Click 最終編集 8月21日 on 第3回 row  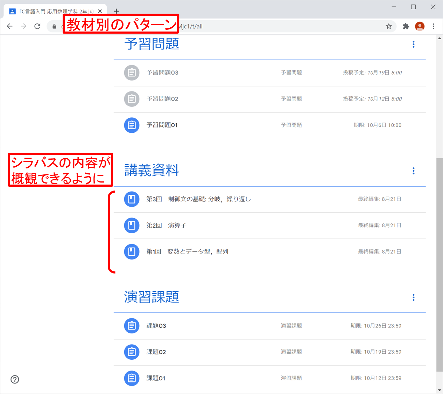tap(379, 199)
